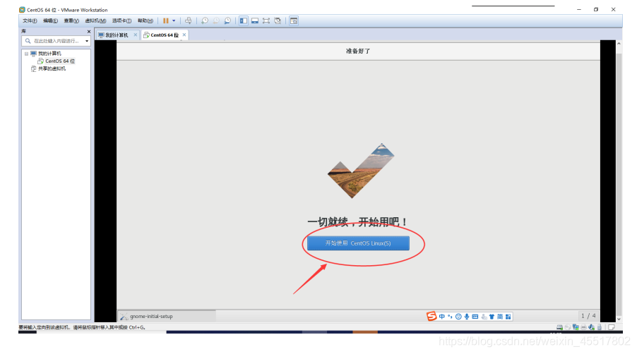Click the network adapter status icon
Screen dimensions: 637x354
tap(576, 327)
